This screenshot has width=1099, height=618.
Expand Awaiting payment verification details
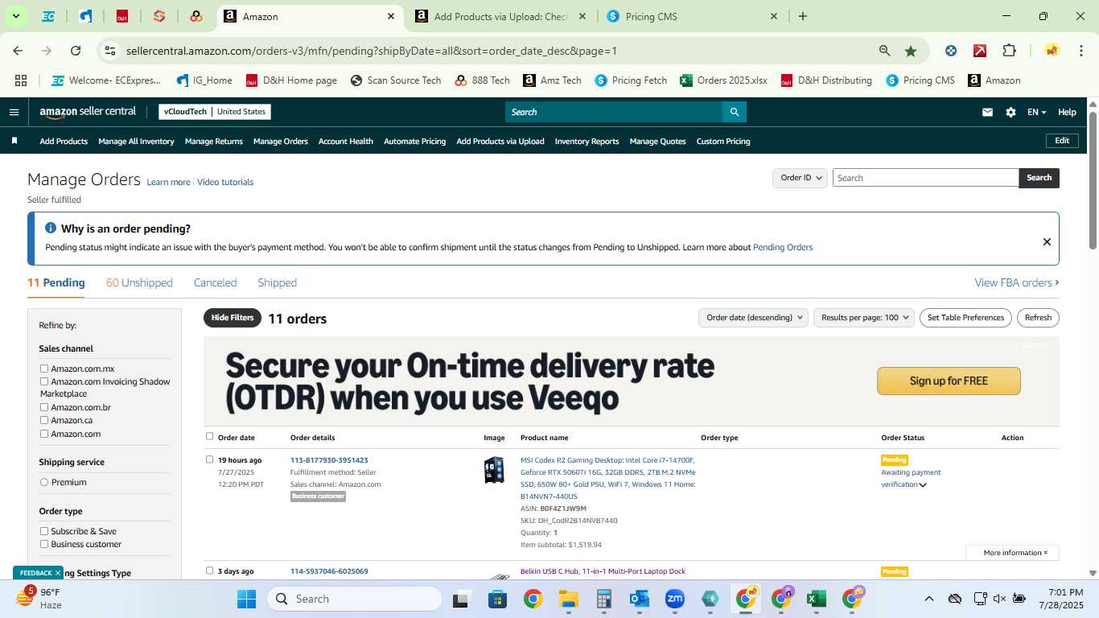click(923, 484)
